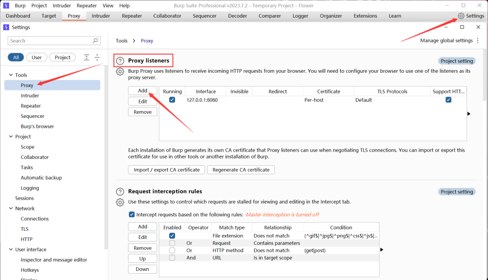Open help icon for Request interception rules

click(x=120, y=192)
